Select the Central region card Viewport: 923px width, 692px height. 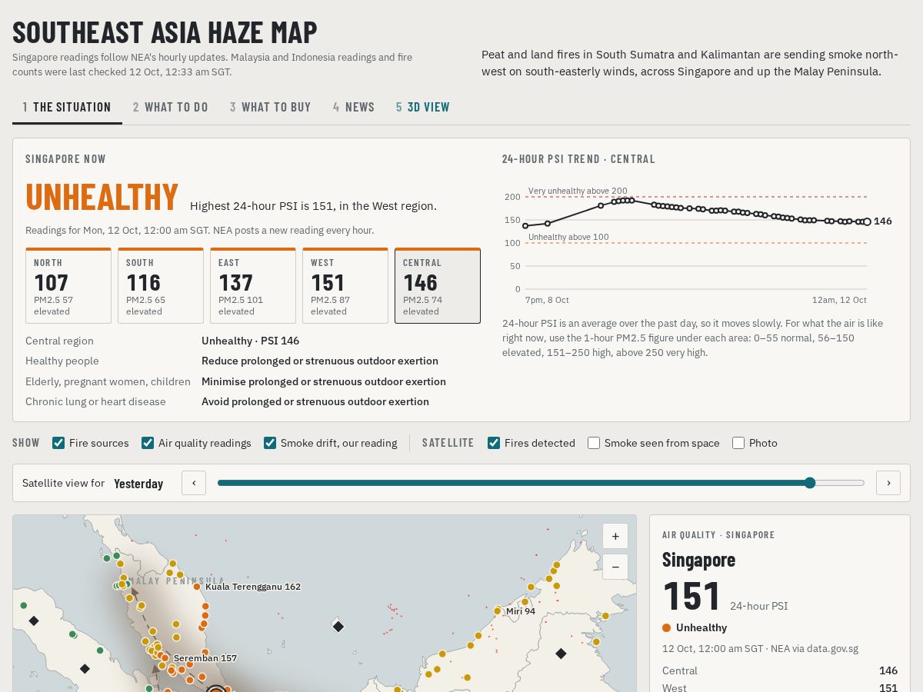tap(438, 285)
